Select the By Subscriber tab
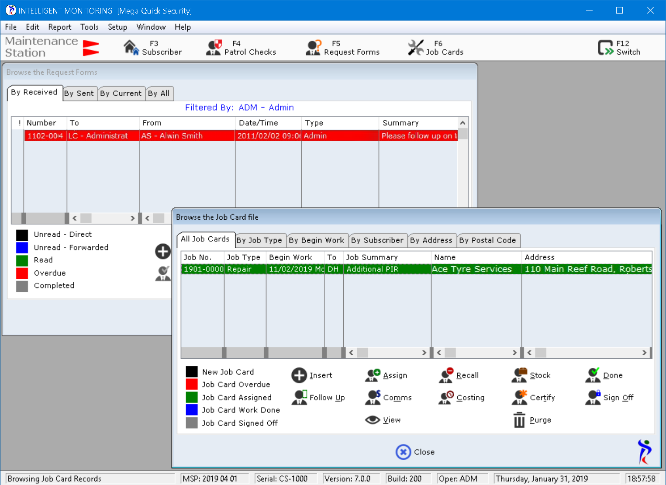Viewport: 666px width, 485px height. point(377,240)
